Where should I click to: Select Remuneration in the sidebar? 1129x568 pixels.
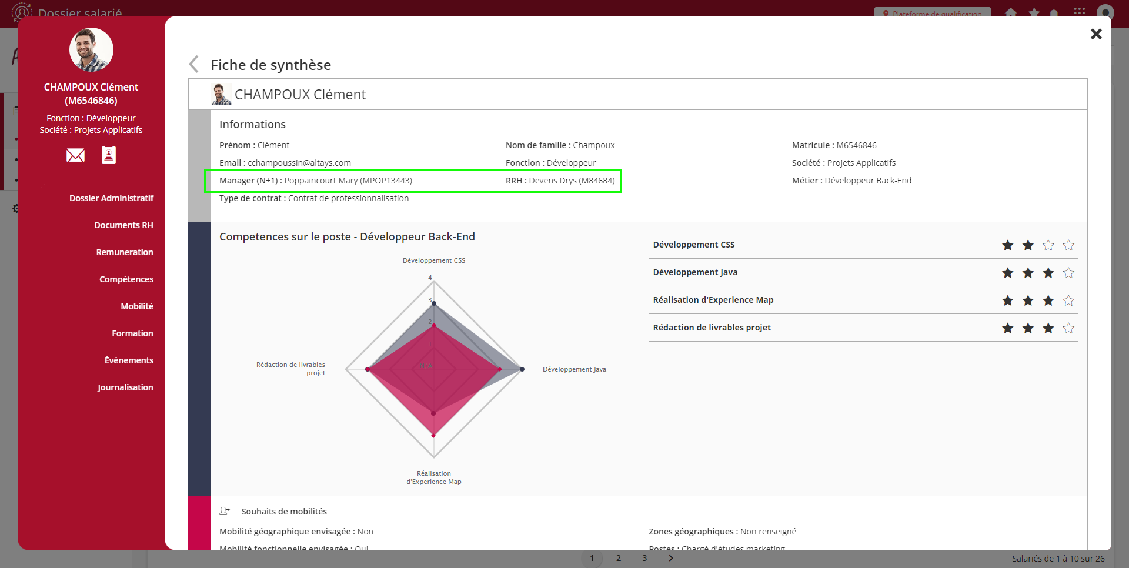(x=125, y=252)
